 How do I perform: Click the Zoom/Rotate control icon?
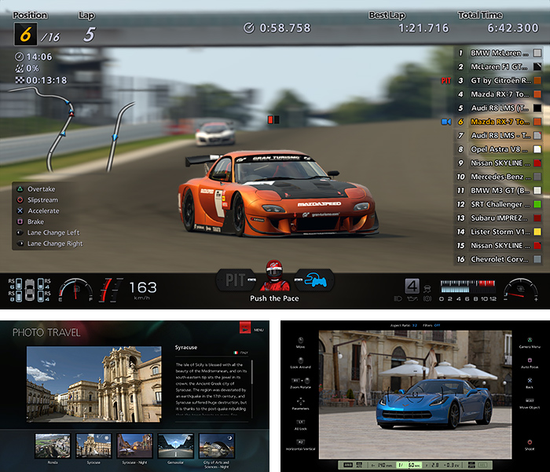[x=301, y=380]
